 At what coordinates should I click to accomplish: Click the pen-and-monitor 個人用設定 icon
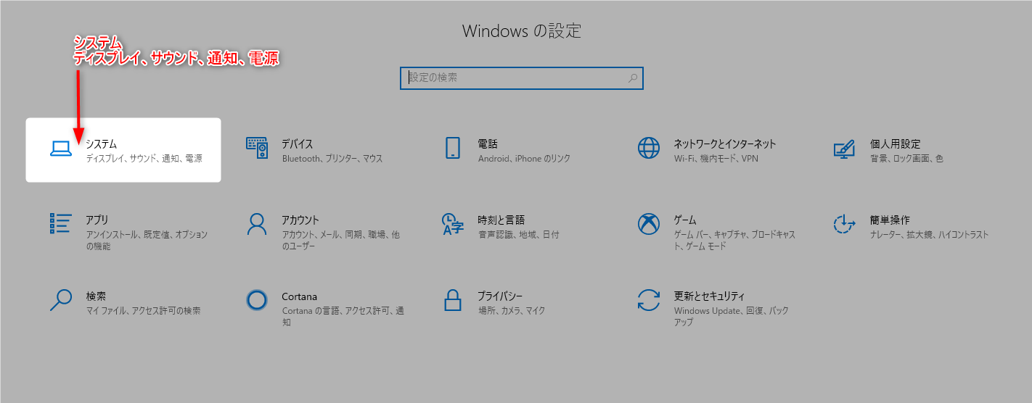coord(845,149)
